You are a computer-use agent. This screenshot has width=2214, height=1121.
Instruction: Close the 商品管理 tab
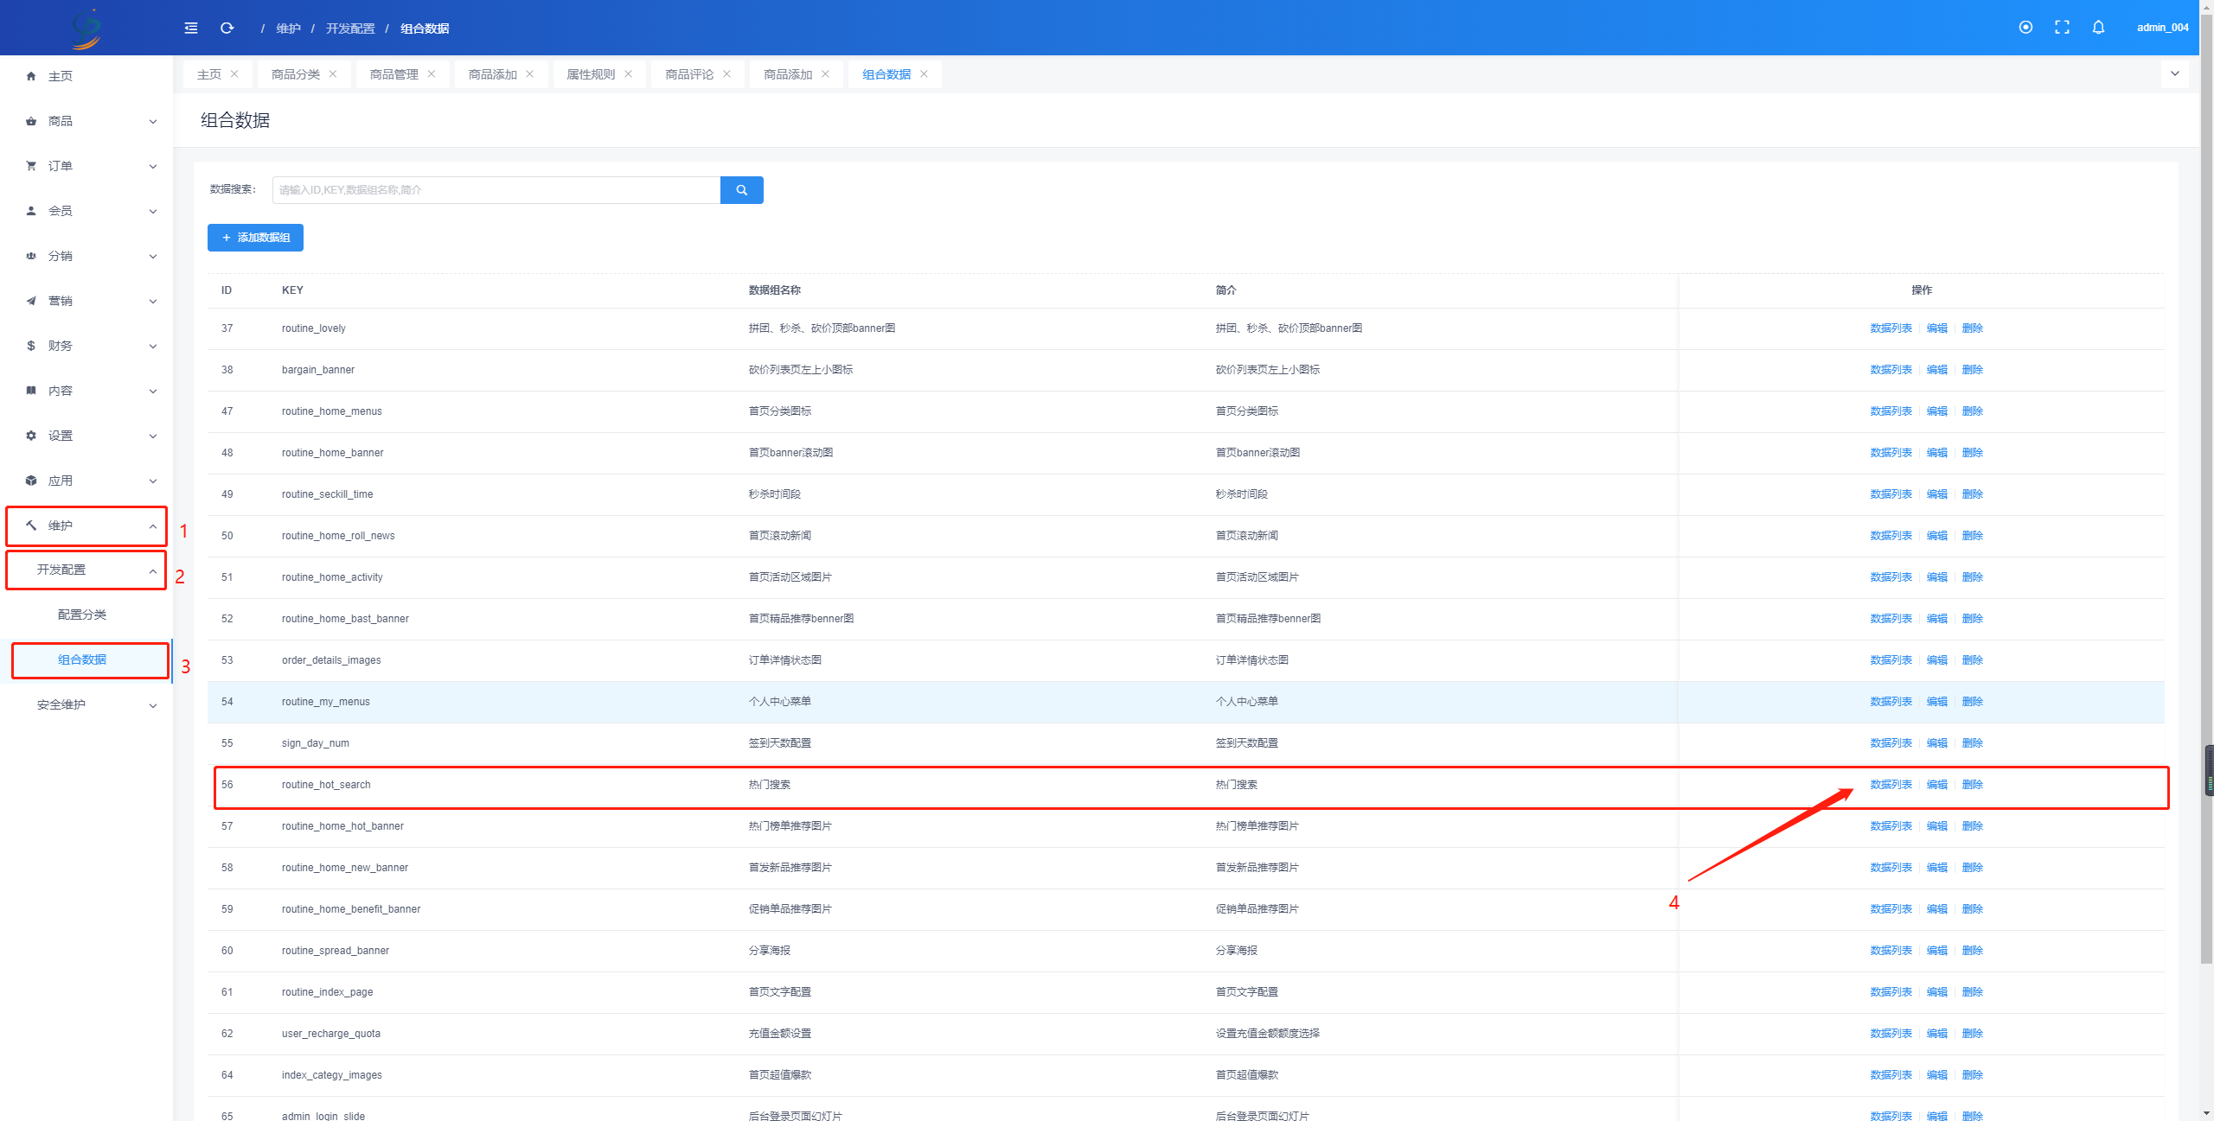pos(432,73)
